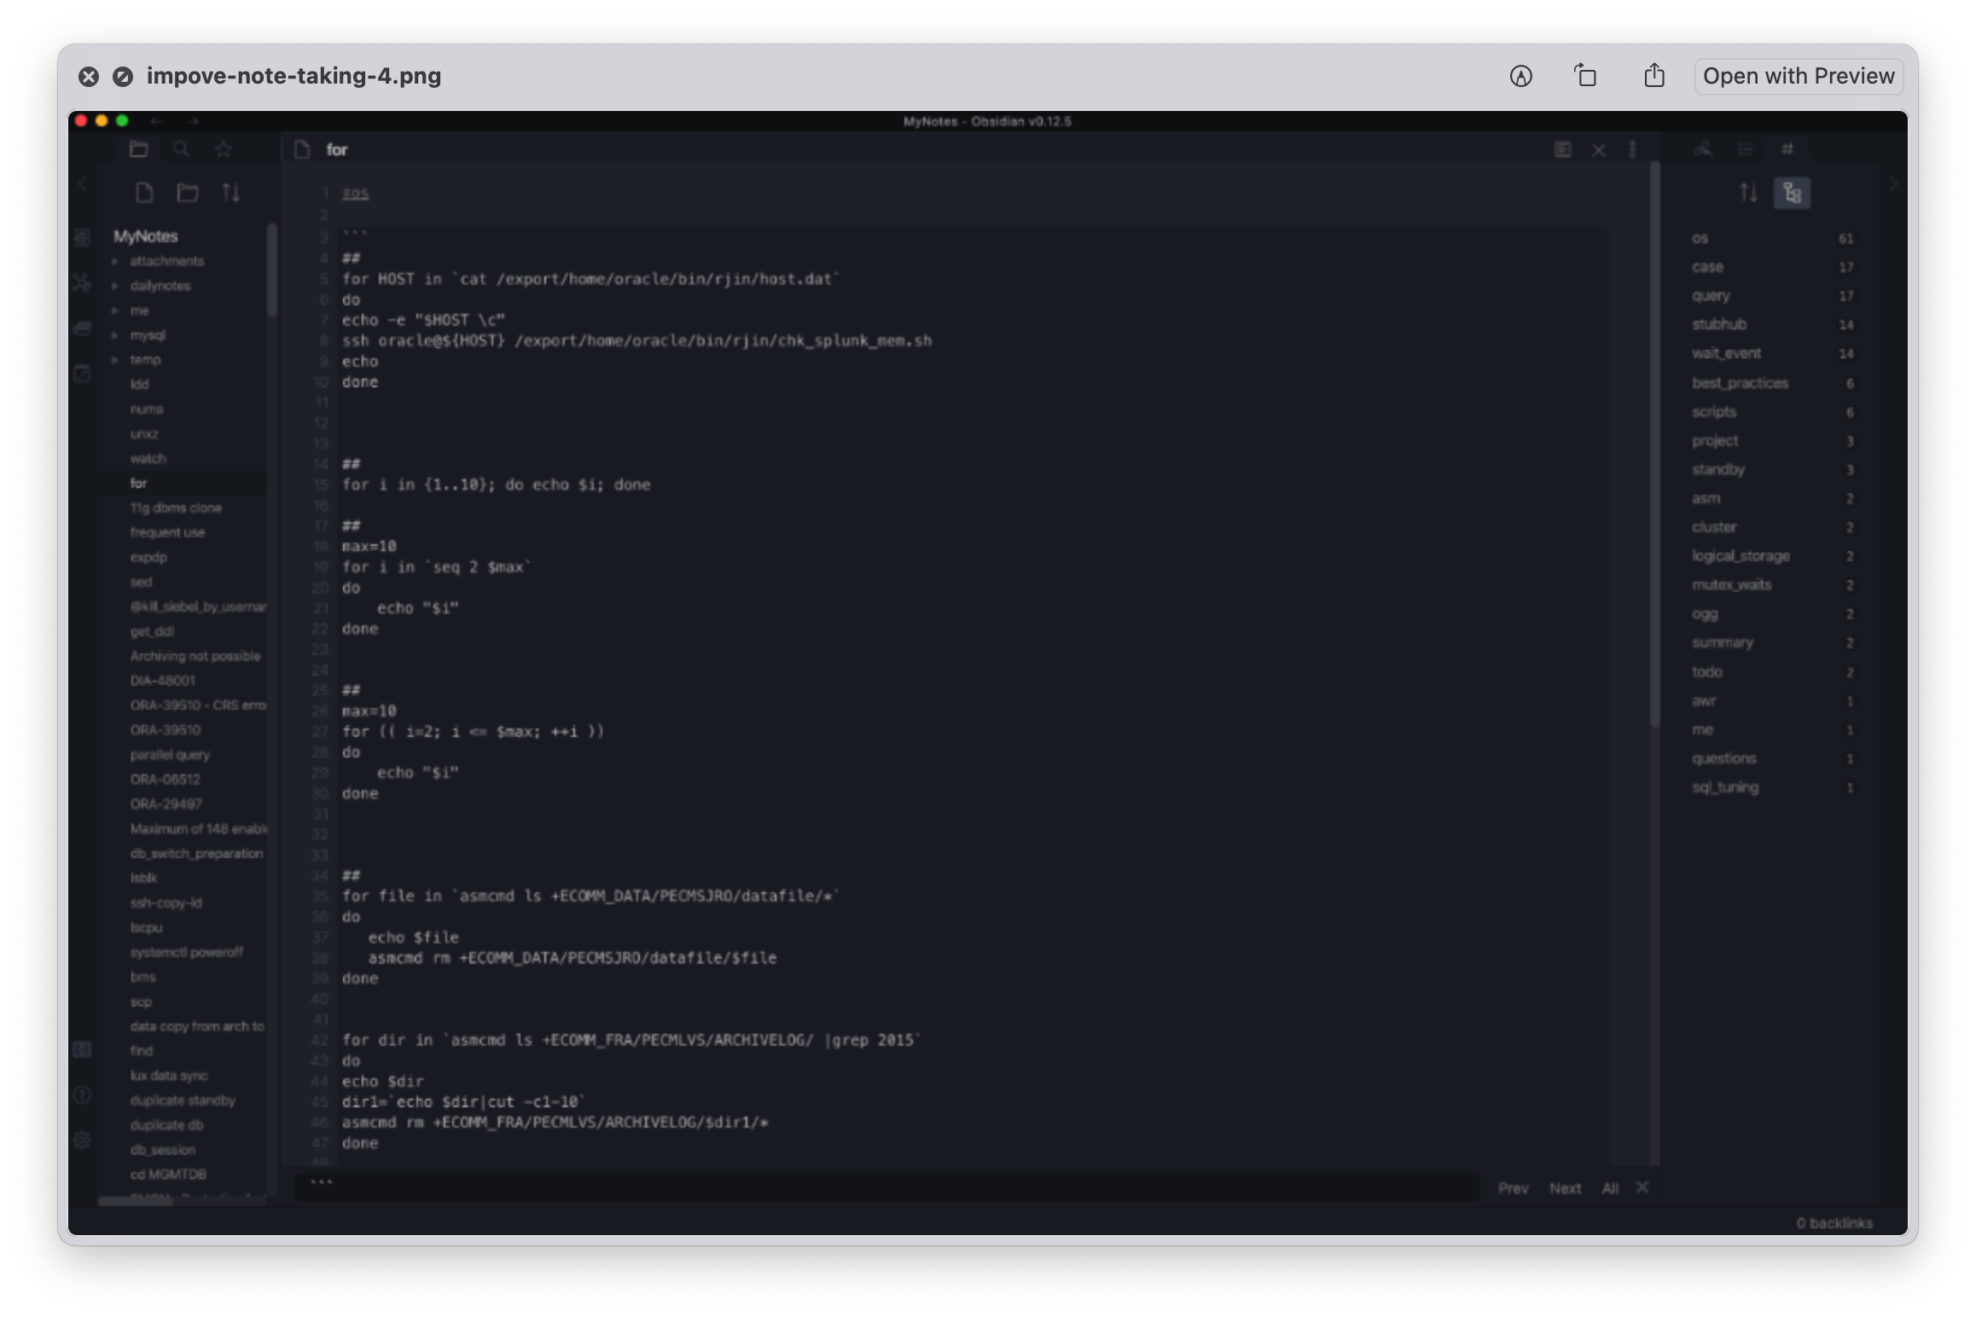The width and height of the screenshot is (1976, 1317).
Task: Open Markup tools in Quick Look
Action: (1520, 76)
